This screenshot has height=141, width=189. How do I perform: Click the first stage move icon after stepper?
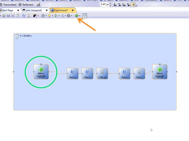(x=115, y=5)
